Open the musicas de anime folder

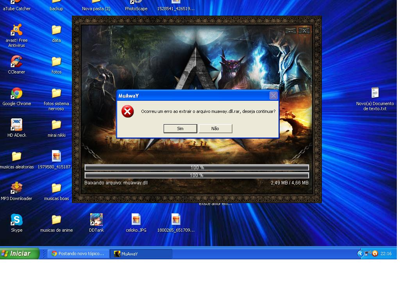tap(56, 220)
